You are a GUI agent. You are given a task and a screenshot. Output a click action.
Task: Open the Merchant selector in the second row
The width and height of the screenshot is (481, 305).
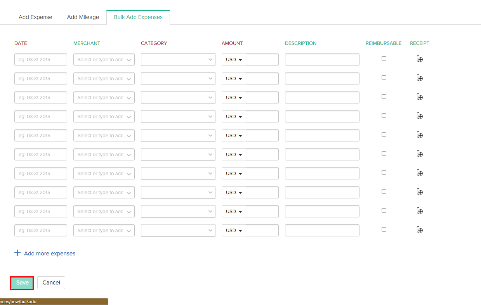(x=104, y=78)
